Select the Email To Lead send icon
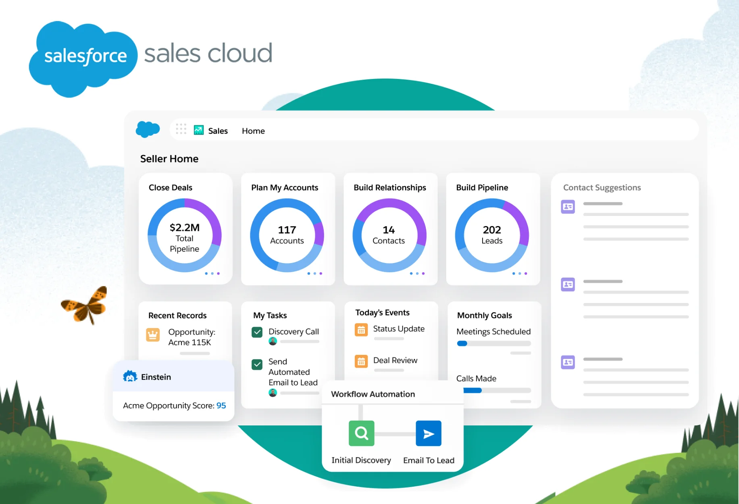The image size is (739, 504). click(428, 433)
